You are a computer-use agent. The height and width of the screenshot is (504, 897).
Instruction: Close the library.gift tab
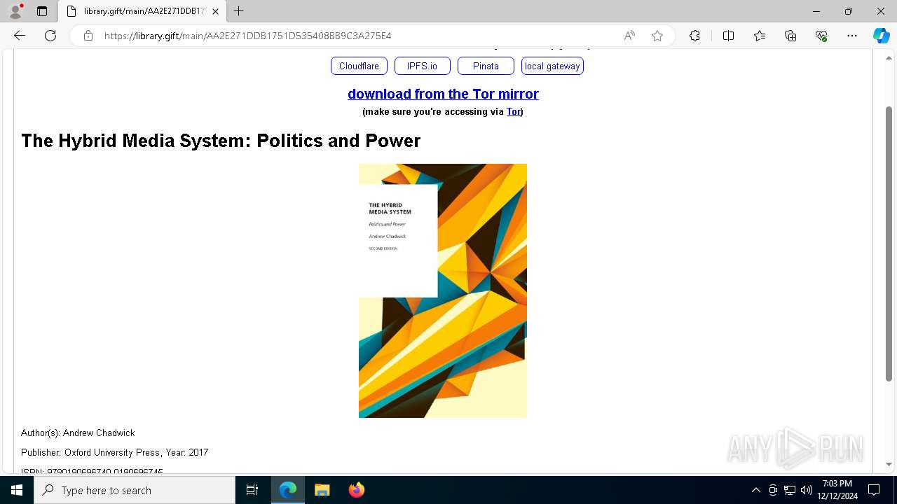tap(215, 11)
